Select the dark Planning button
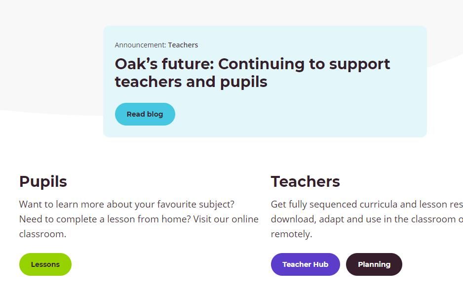The image size is (463, 299). pos(374,264)
